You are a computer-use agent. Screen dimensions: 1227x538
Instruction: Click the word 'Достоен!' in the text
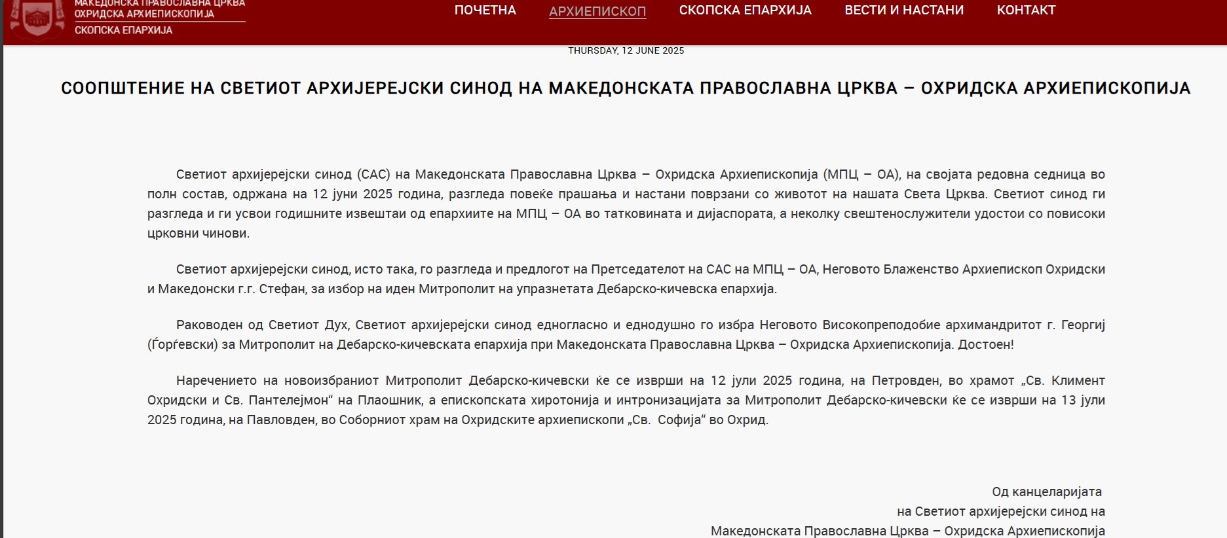(986, 345)
